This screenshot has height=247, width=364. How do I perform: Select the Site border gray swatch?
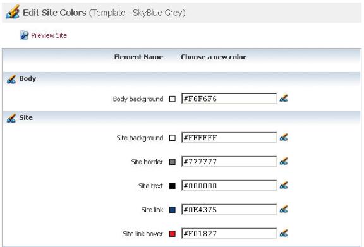pyautogui.click(x=173, y=162)
